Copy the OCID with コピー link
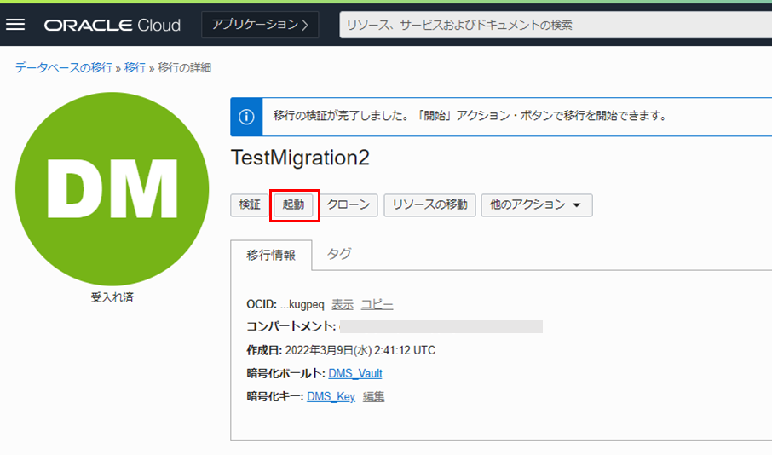The image size is (772, 455). 377,304
